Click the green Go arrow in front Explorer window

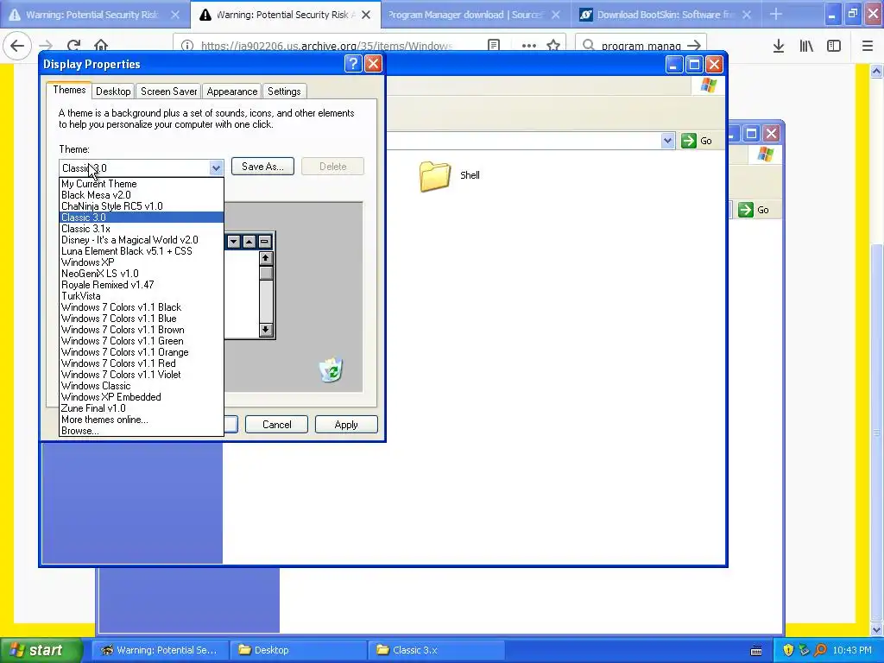[x=688, y=141]
